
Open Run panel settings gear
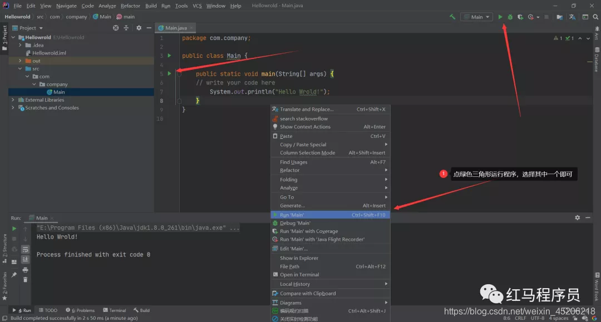[577, 217]
